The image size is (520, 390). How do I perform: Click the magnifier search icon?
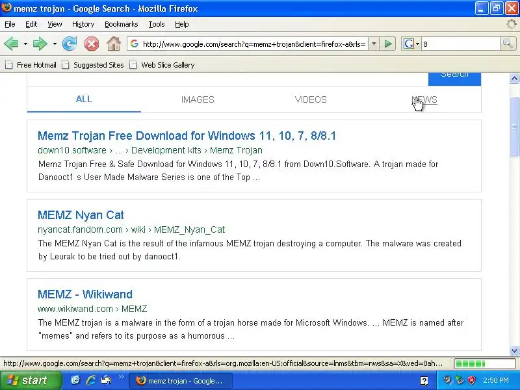(508, 44)
